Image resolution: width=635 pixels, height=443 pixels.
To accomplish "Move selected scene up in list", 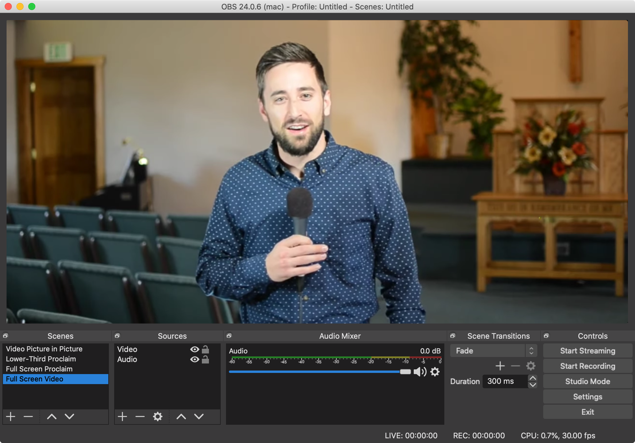I will [x=52, y=416].
